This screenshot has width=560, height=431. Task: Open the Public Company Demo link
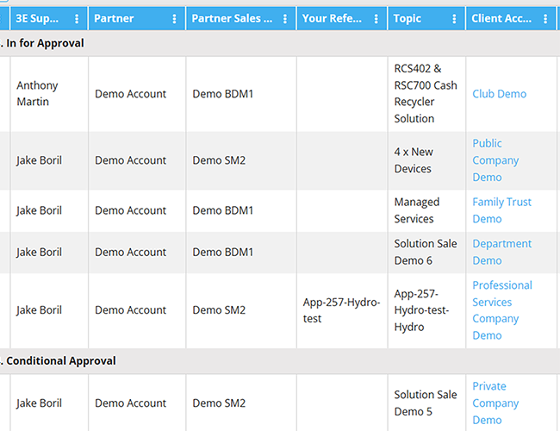tap(495, 160)
